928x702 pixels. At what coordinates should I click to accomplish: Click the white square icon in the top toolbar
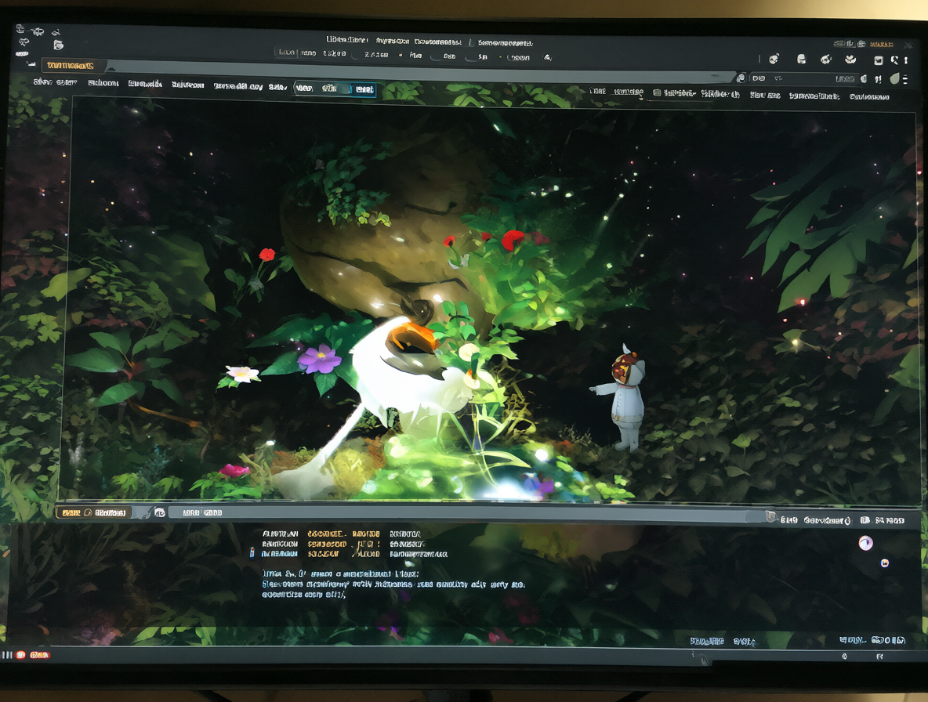(879, 60)
